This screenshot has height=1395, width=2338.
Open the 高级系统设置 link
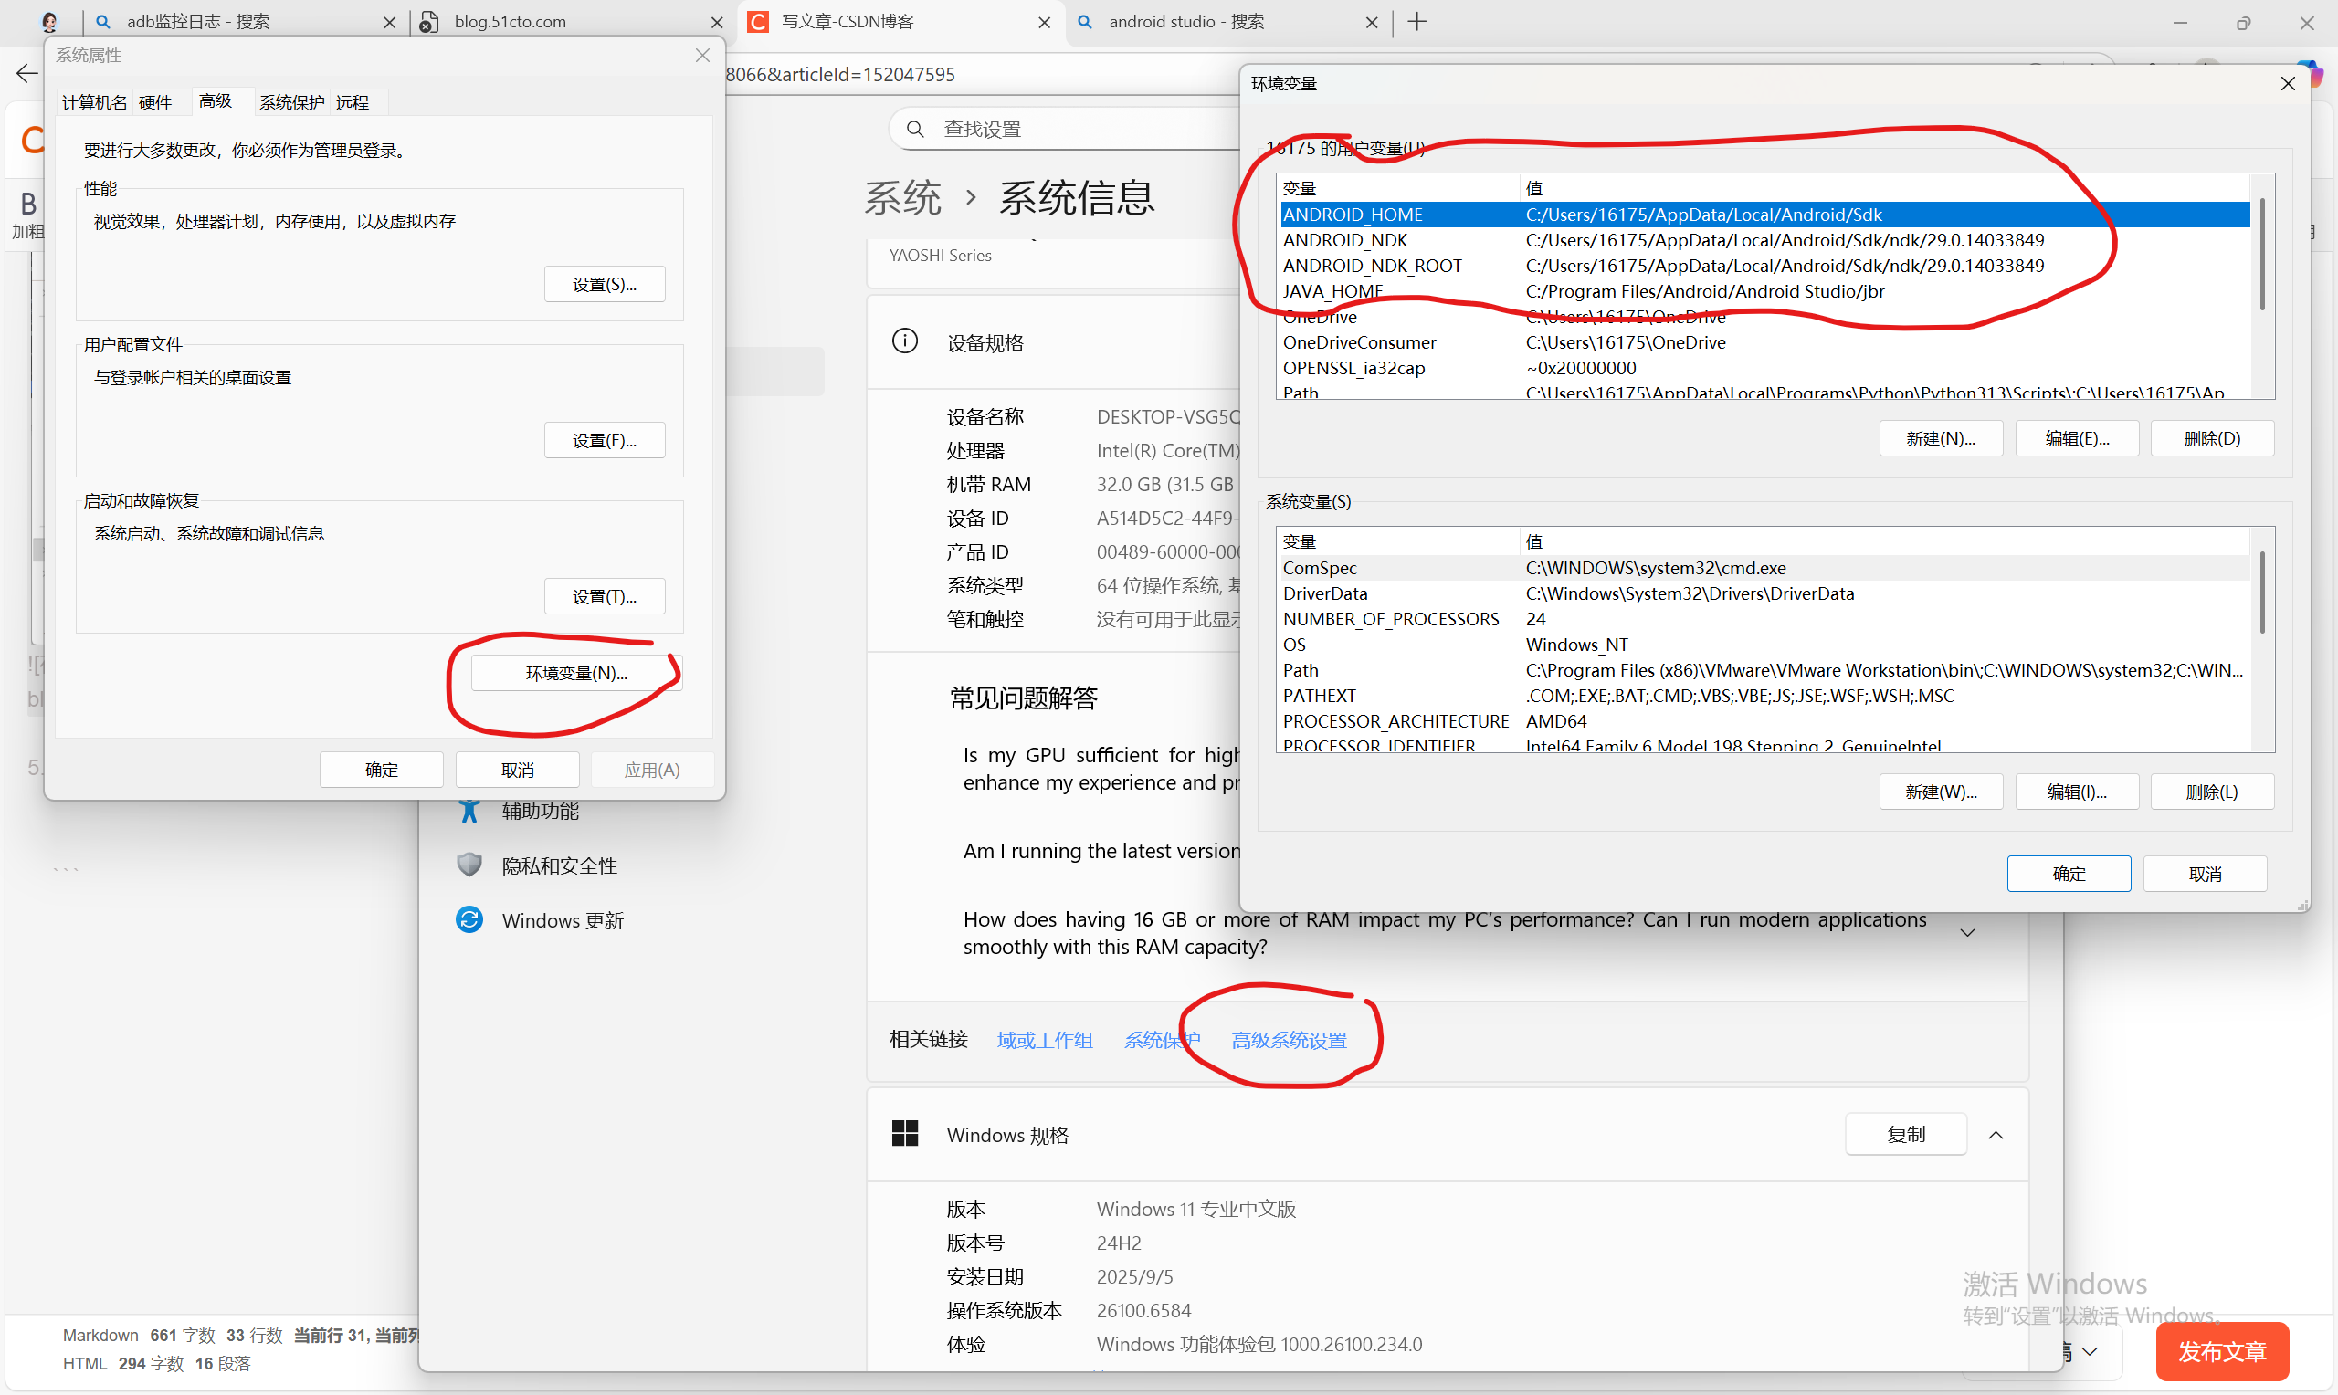pos(1289,1040)
